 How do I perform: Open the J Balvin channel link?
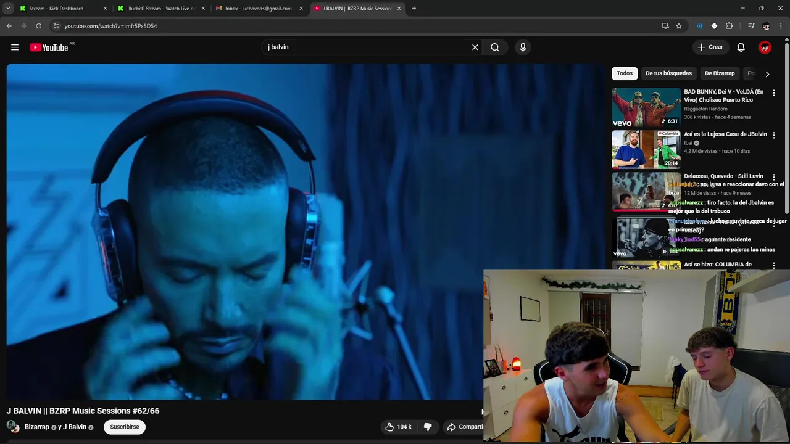click(x=75, y=427)
